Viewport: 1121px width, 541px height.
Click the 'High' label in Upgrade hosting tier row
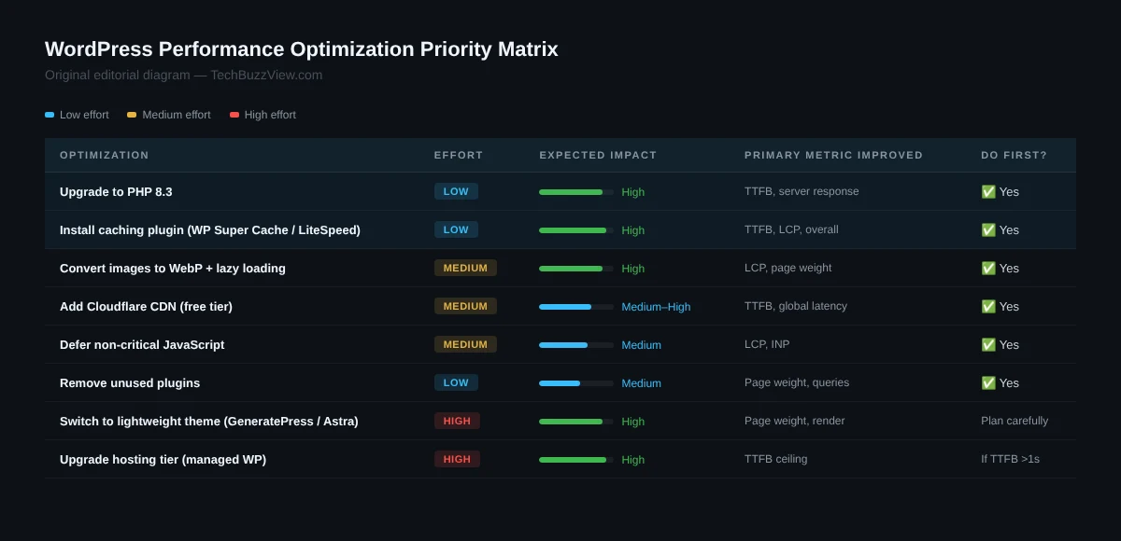tap(632, 460)
